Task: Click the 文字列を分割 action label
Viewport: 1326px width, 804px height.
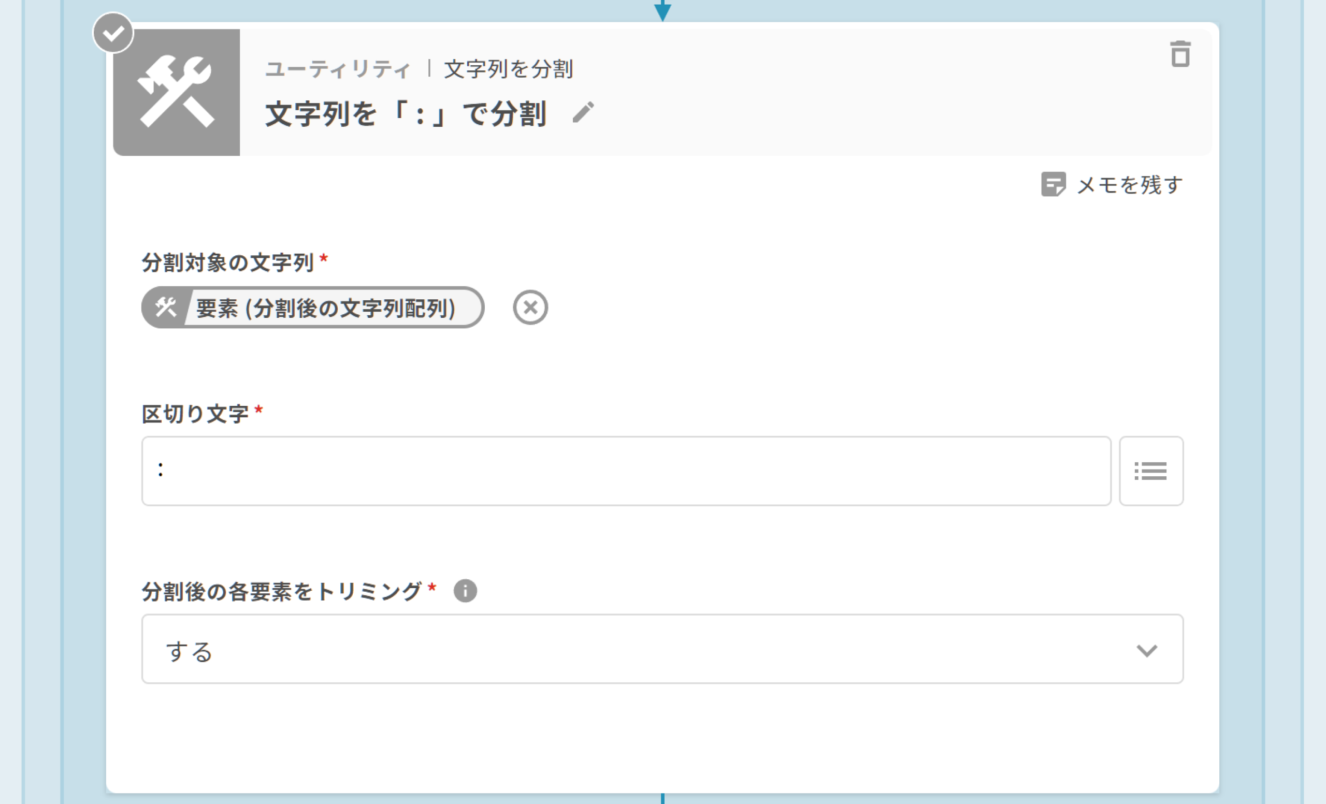Action: click(x=509, y=69)
